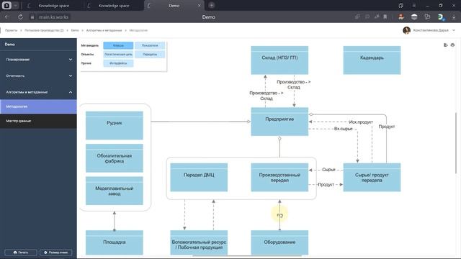Click the lock icon beside main.ks.works
Viewport: 461px width, 259px height.
pos(32,17)
